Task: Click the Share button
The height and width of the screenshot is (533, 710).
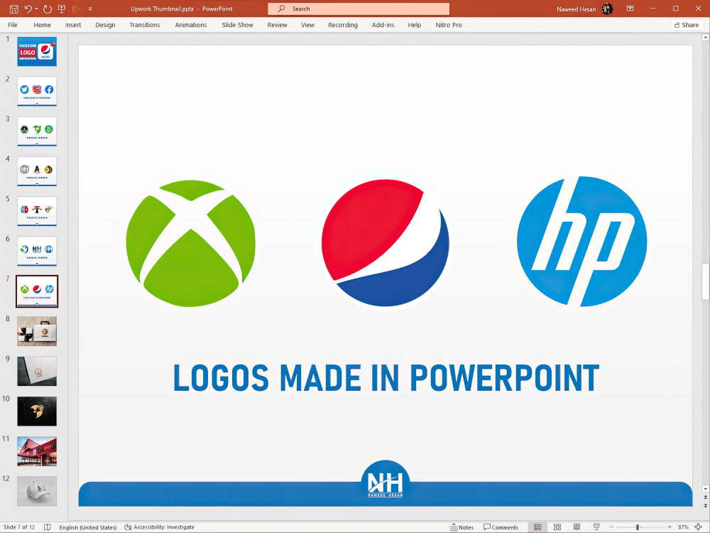Action: [685, 24]
